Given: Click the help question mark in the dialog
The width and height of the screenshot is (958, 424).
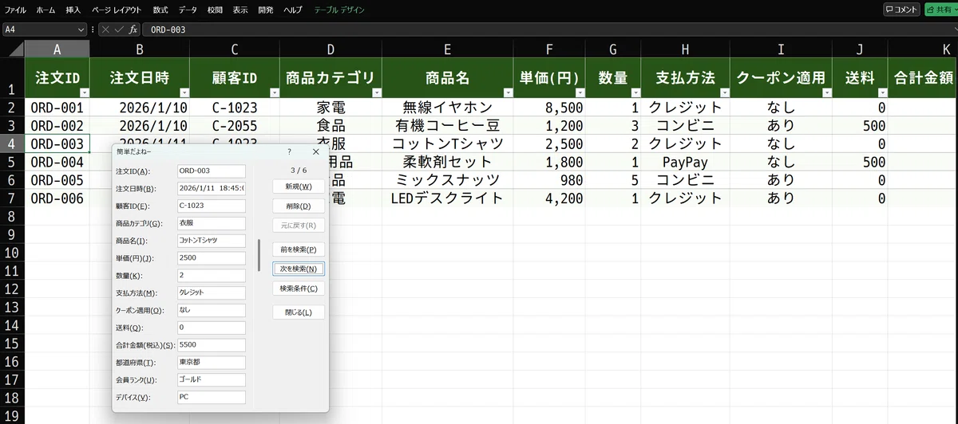Looking at the screenshot, I should click(x=289, y=151).
